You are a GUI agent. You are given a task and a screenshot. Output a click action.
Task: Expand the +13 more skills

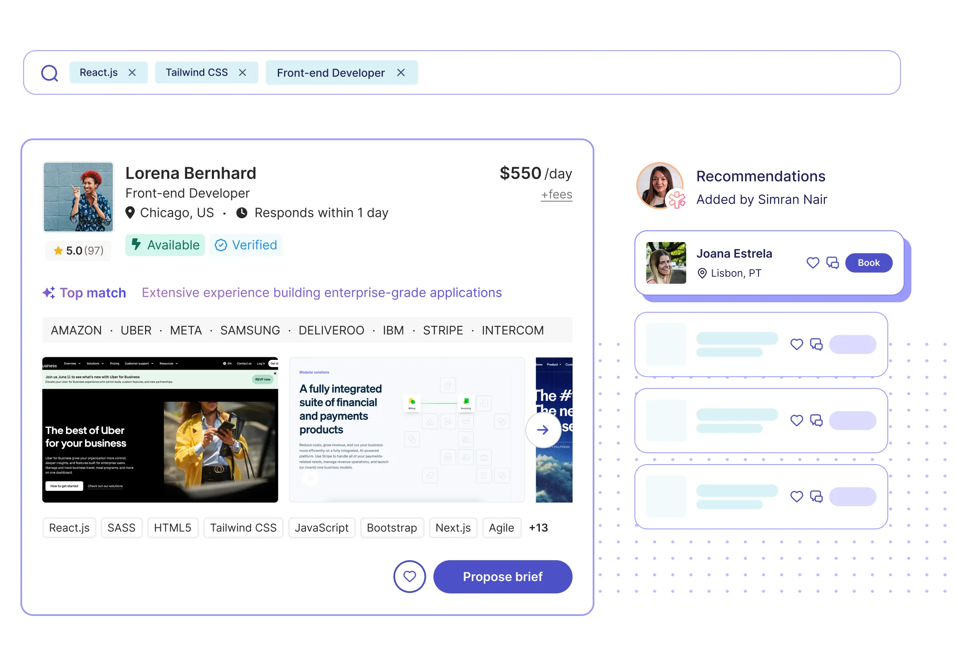click(x=538, y=528)
